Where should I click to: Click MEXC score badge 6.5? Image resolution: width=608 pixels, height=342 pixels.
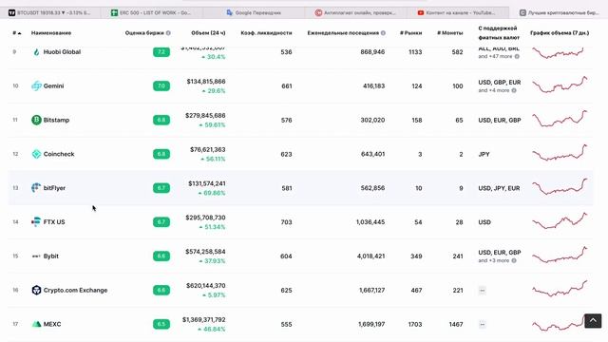(161, 324)
